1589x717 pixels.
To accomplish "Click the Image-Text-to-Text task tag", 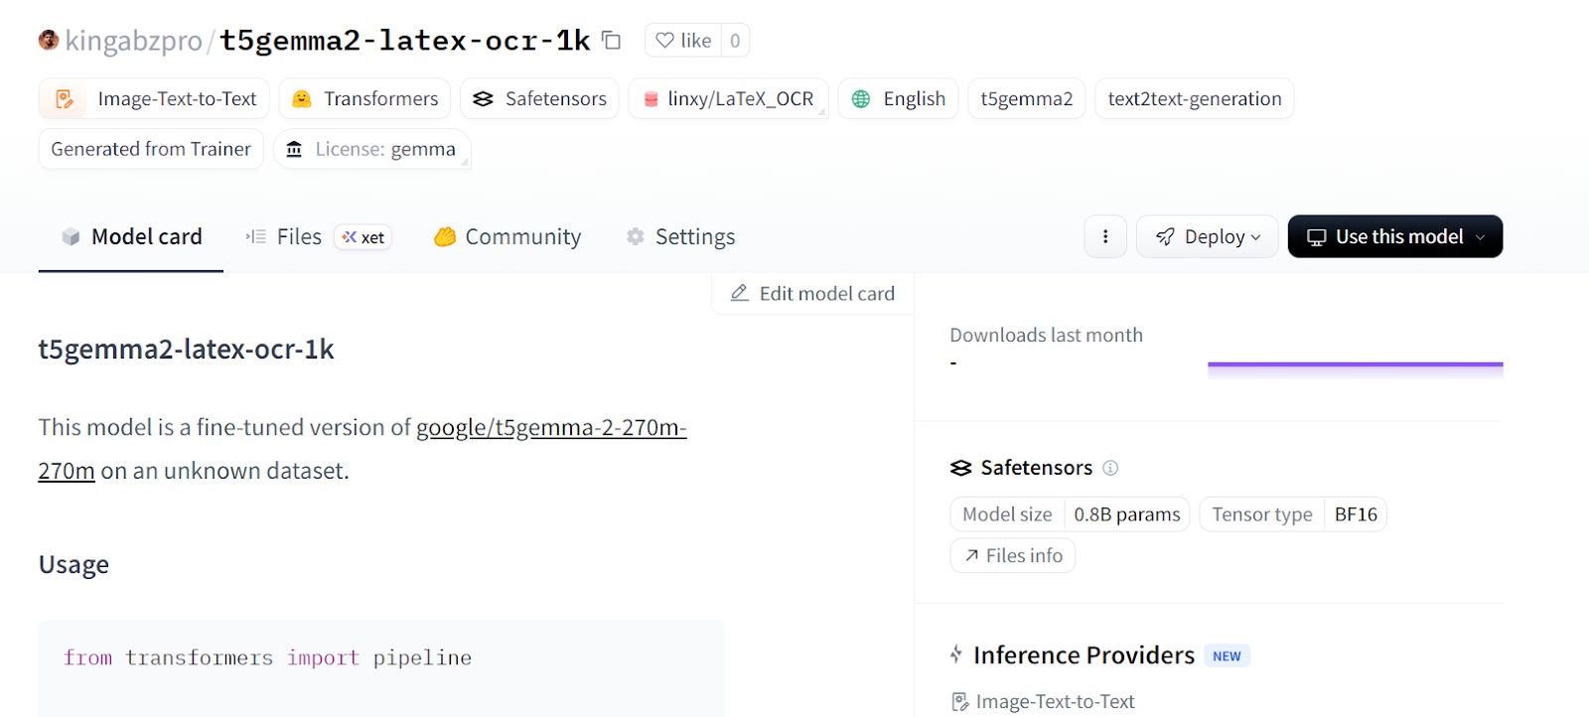I will (155, 99).
